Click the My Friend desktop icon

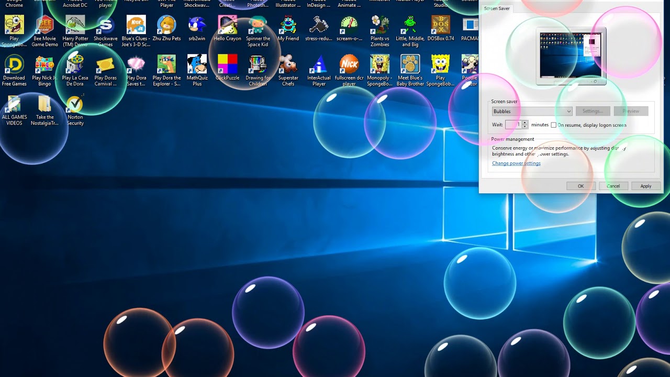tap(288, 29)
